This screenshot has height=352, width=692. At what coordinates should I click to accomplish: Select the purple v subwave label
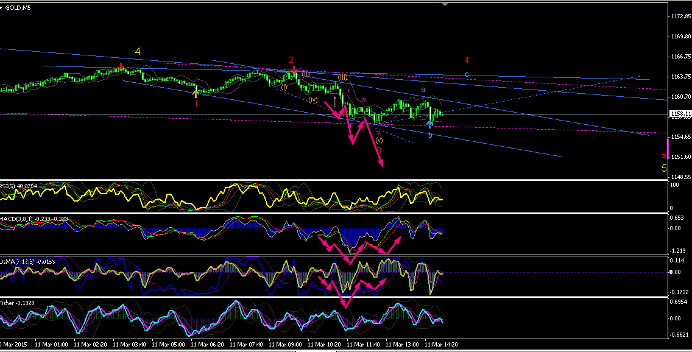click(378, 132)
